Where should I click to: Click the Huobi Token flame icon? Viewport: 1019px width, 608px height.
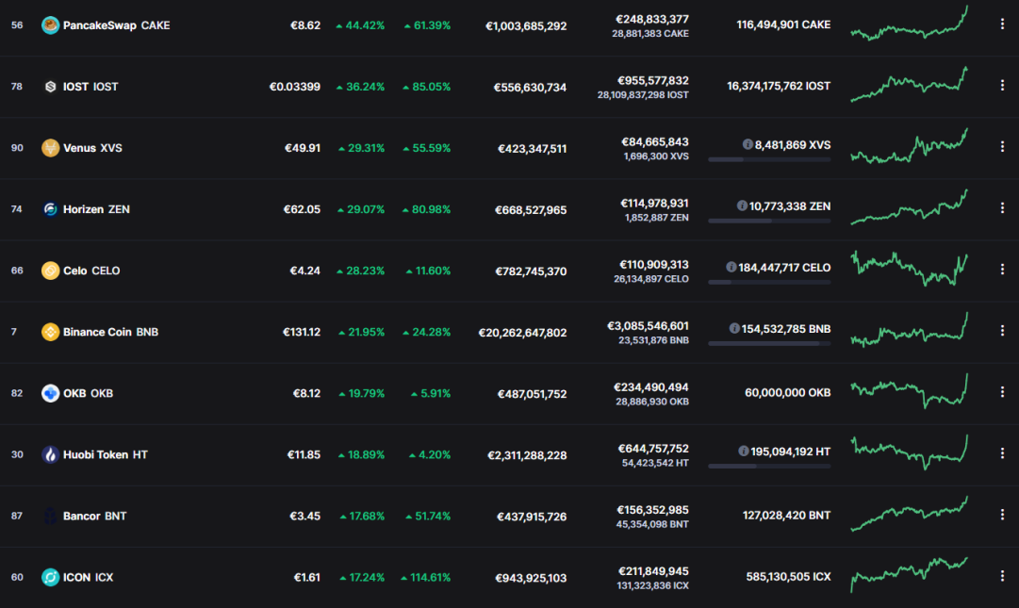pos(50,454)
